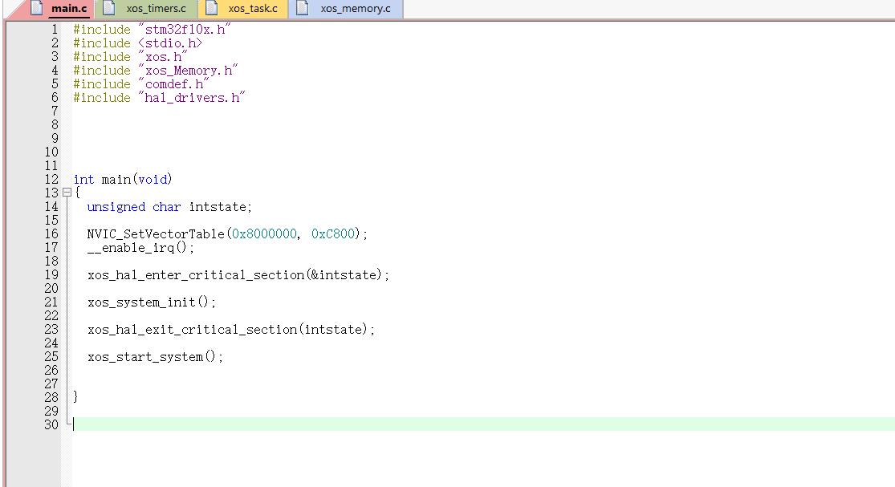Click on the int main(void) declaration
The height and width of the screenshot is (487, 895).
[x=123, y=179]
